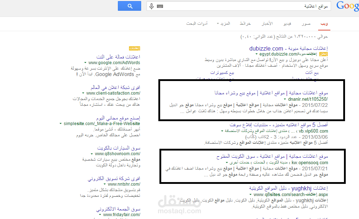Expand arrow beside simplesite.com URL
This screenshot has height=219, width=359.
61,123
